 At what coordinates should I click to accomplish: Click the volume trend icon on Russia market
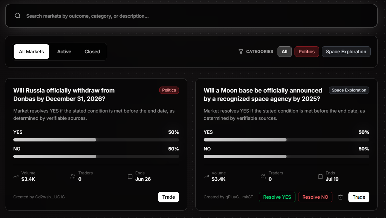pyautogui.click(x=16, y=176)
